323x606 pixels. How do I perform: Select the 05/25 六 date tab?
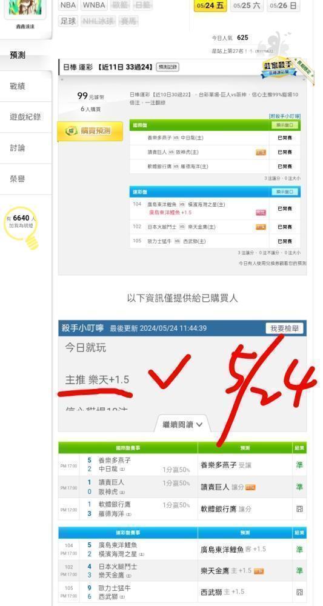pyautogui.click(x=247, y=6)
